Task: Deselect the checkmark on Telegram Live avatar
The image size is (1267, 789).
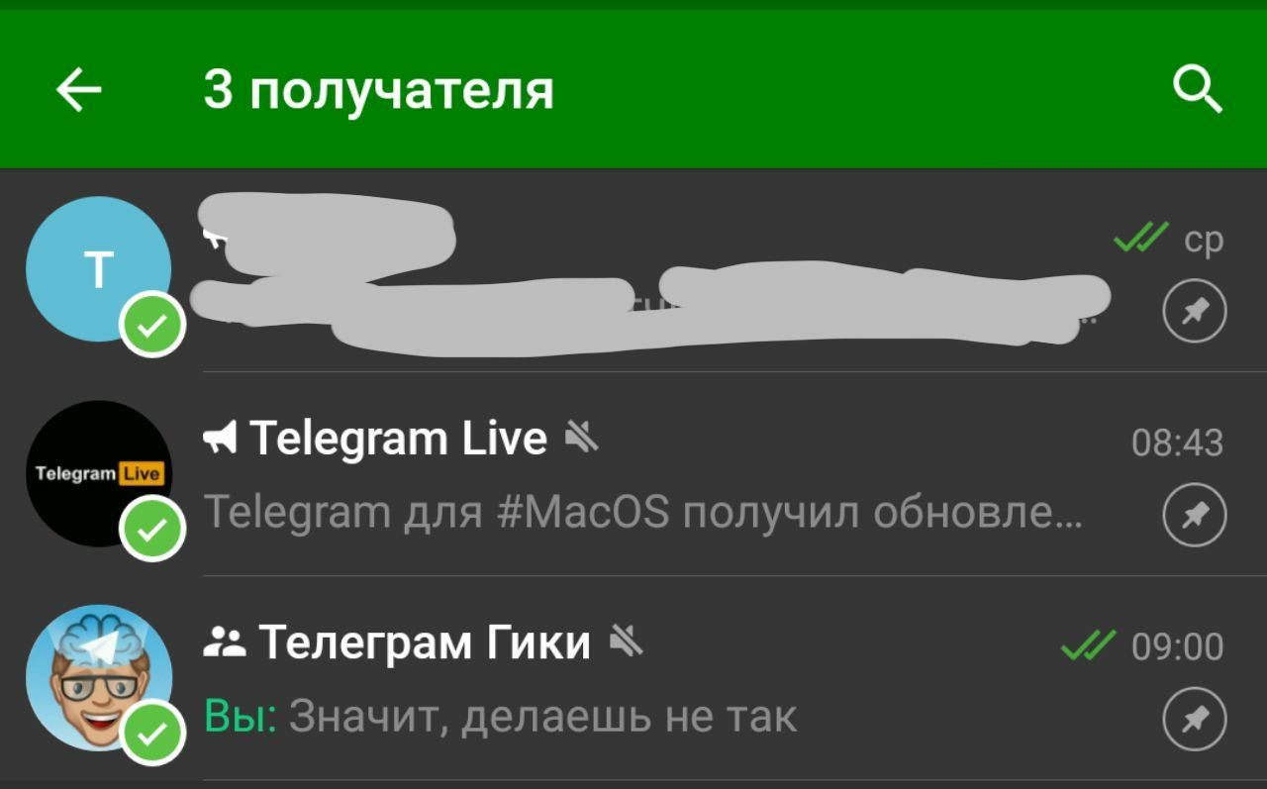Action: click(x=152, y=530)
